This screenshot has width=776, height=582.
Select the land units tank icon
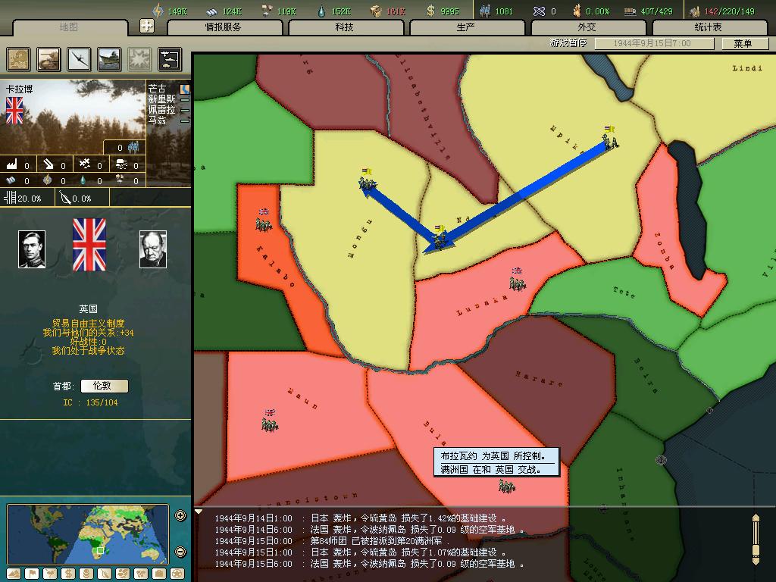(x=48, y=59)
